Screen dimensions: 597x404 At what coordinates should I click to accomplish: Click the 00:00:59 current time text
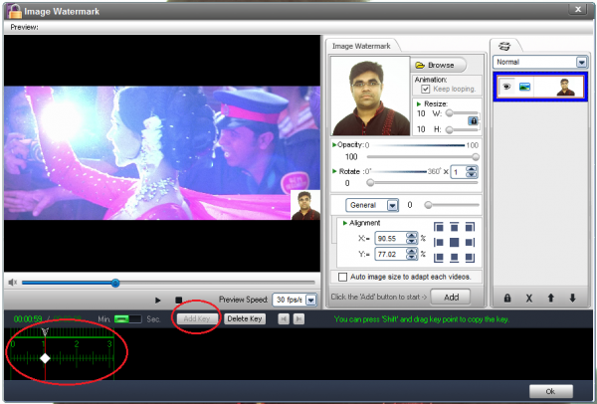pos(28,318)
